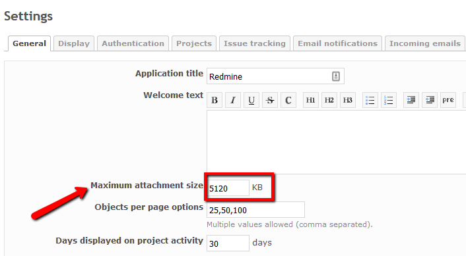Insert unordered bullet list

pos(370,100)
